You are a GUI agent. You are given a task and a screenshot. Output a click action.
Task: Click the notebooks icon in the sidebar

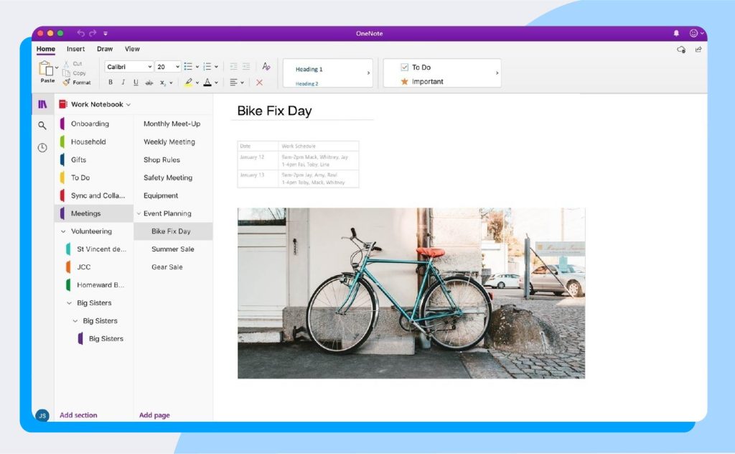[x=42, y=103]
